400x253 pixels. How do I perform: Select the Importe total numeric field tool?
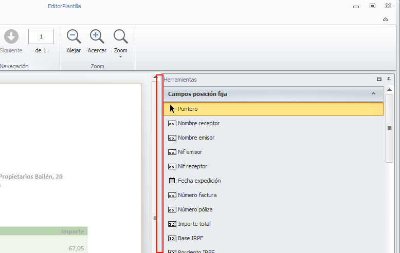274,224
